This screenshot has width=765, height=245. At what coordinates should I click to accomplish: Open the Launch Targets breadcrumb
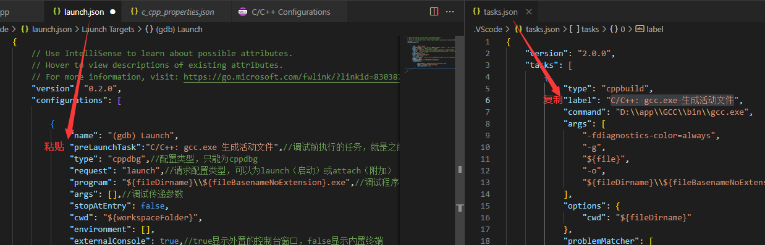pos(109,29)
